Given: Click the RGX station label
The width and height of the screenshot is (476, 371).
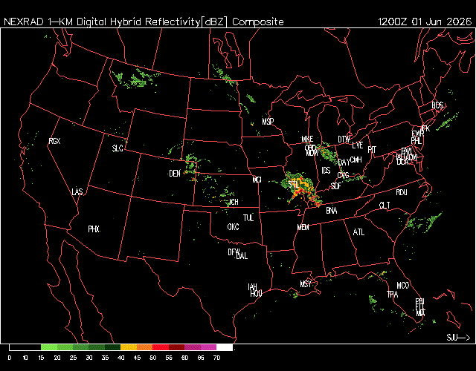Looking at the screenshot, I should 54,141.
